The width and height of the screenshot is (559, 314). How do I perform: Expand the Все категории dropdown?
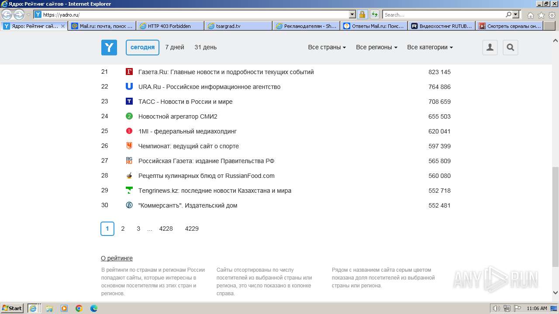point(430,47)
